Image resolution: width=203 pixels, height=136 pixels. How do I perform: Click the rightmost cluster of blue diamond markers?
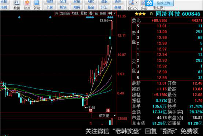pyautogui.click(x=110, y=17)
